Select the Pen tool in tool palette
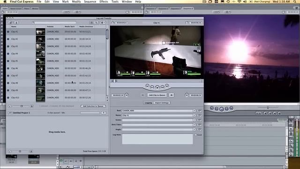Screen dimensions: 300x169 pyautogui.click(x=291, y=154)
